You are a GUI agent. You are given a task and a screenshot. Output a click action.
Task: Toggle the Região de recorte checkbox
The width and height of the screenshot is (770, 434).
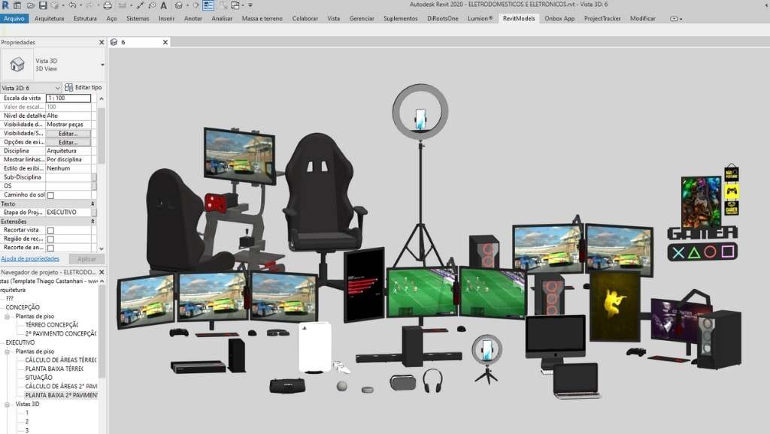point(50,240)
